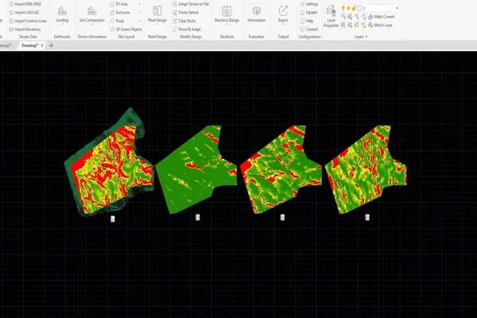Pick the Exclusion site layout tool
The image size is (477, 318).
[120, 13]
